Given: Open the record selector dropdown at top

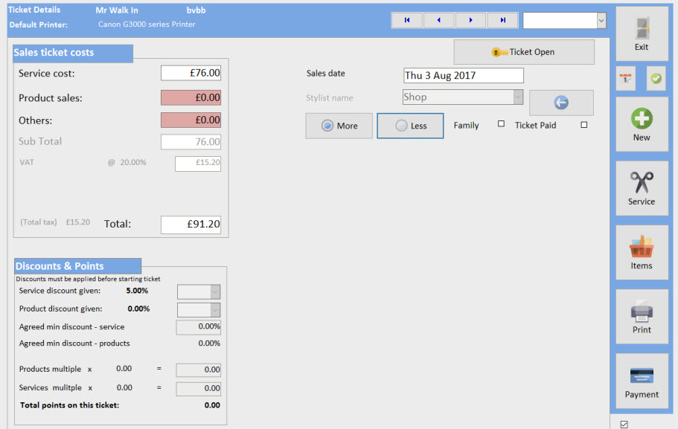Looking at the screenshot, I should (x=601, y=20).
